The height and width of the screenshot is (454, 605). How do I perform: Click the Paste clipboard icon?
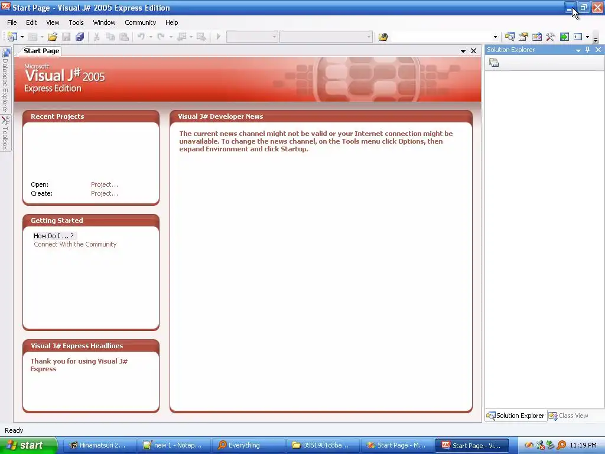124,37
